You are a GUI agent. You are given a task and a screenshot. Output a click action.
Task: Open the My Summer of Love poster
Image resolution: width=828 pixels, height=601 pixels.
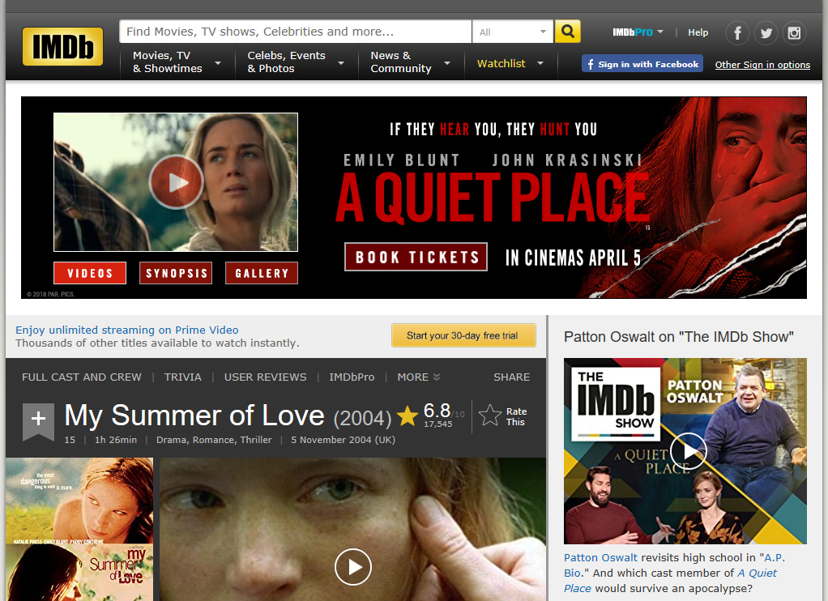point(79,529)
